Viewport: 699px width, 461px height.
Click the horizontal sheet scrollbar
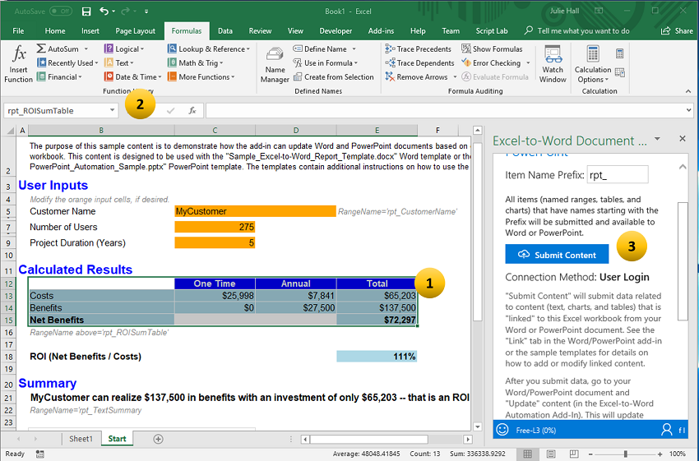coord(368,439)
